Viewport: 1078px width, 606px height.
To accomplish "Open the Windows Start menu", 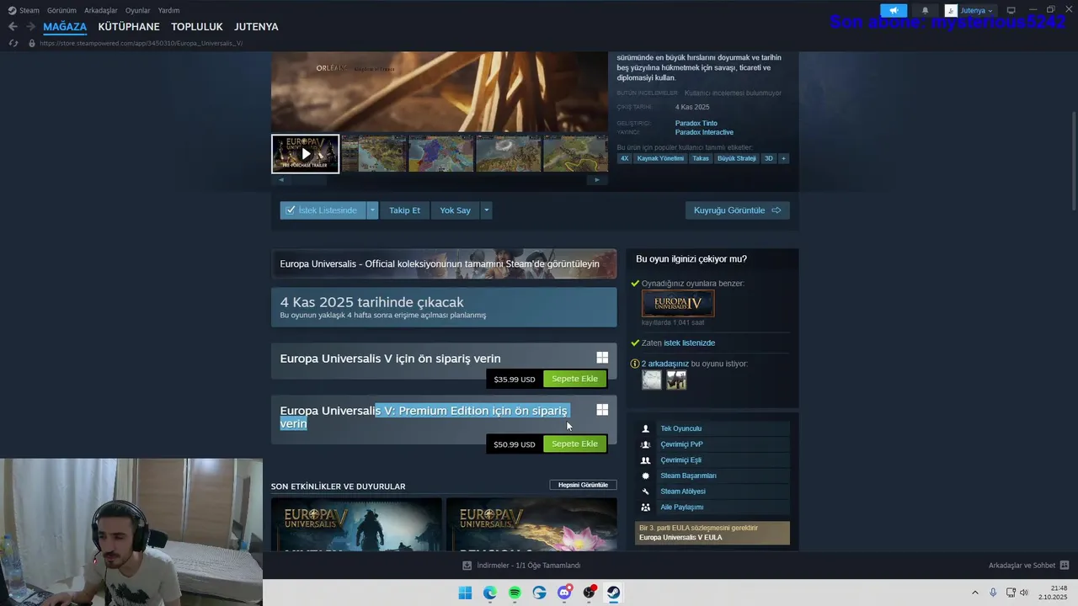I will pos(465,593).
